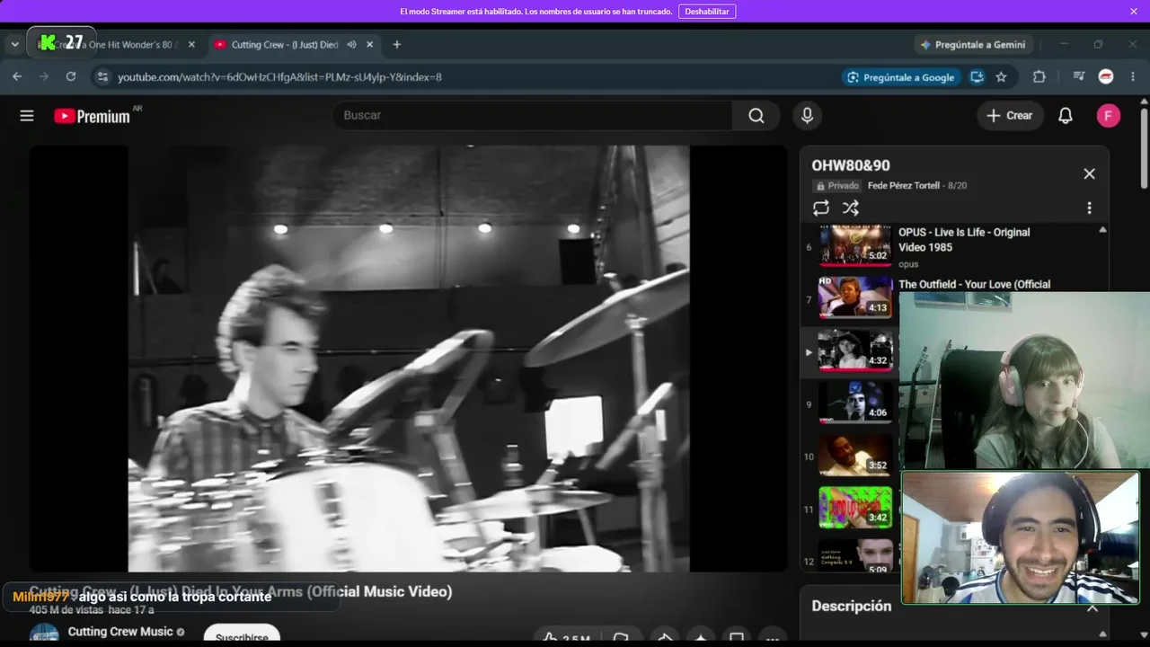The height and width of the screenshot is (647, 1150).
Task: Click the Pregúntale a Google button
Action: point(901,77)
